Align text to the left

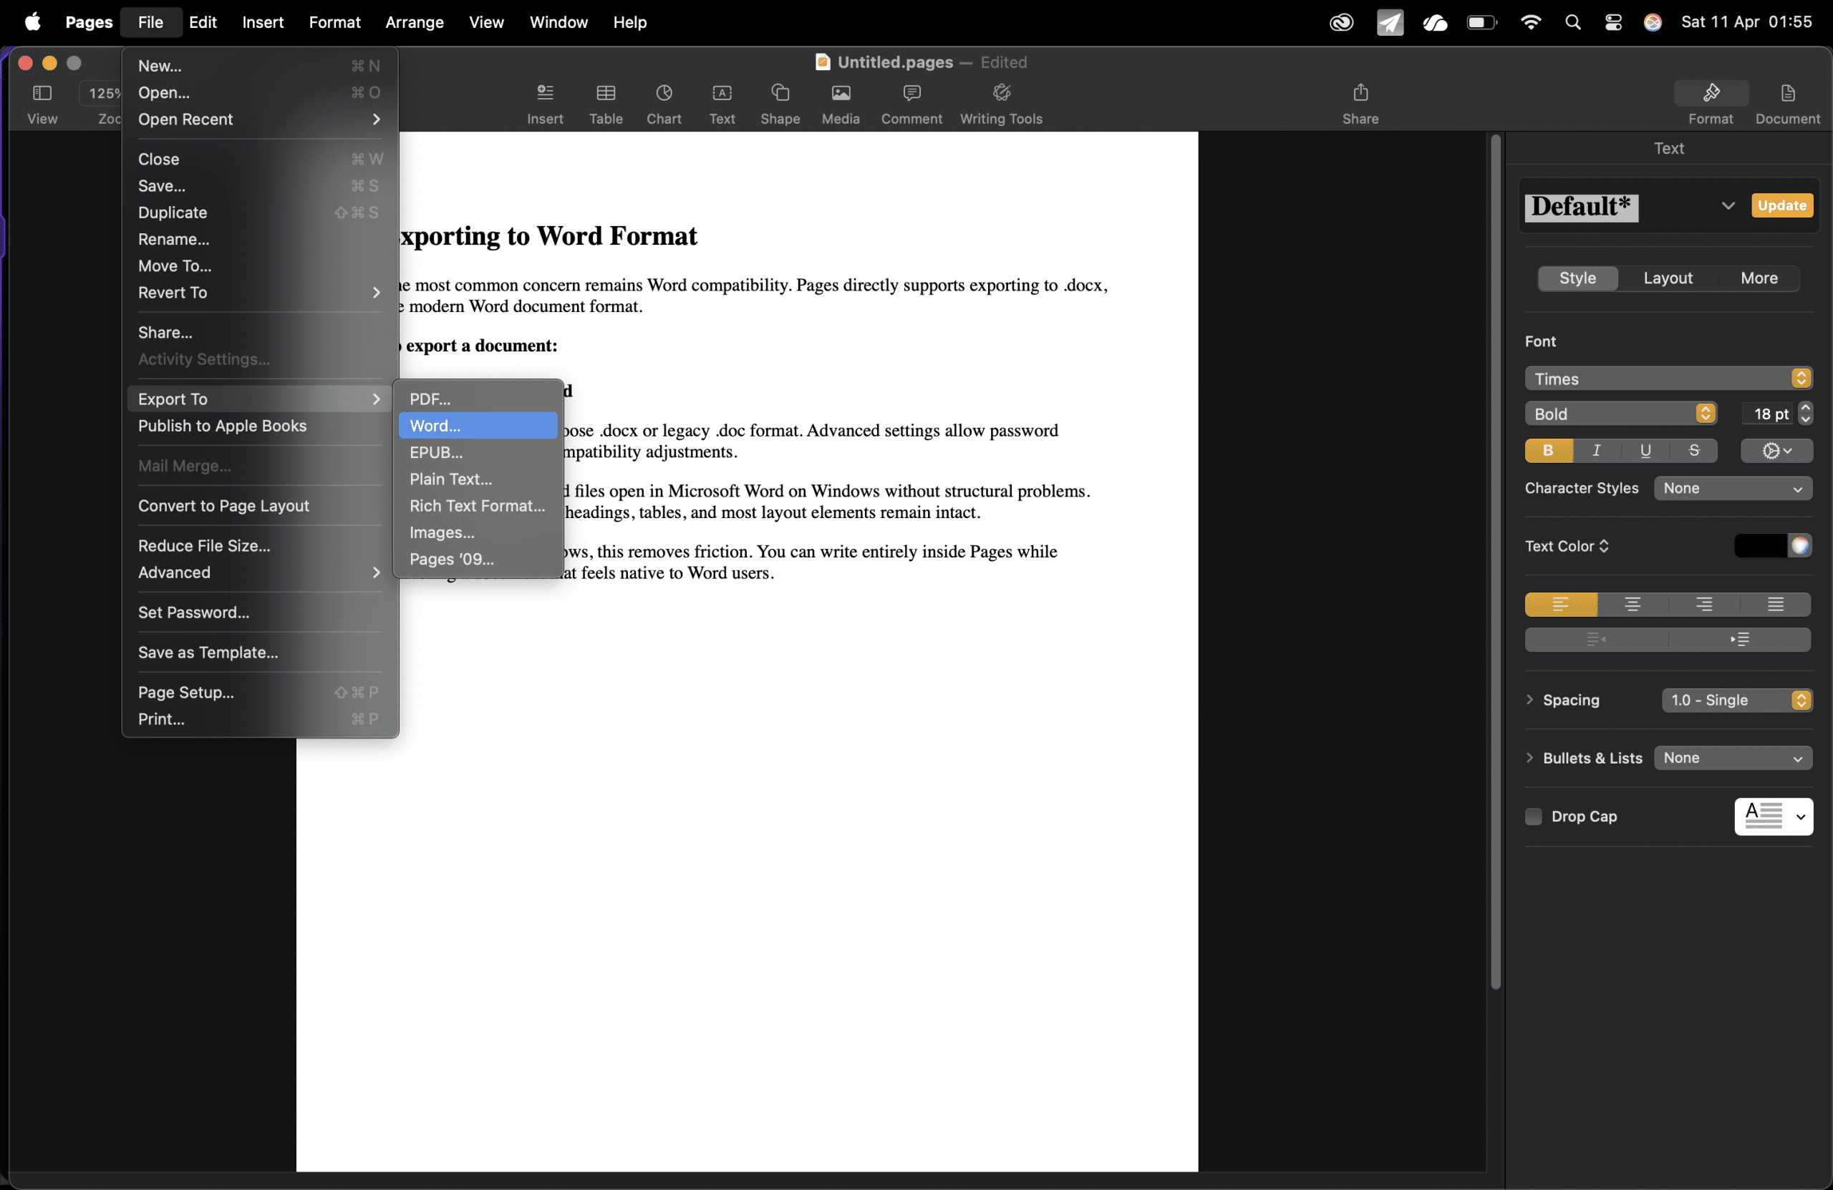(1560, 605)
